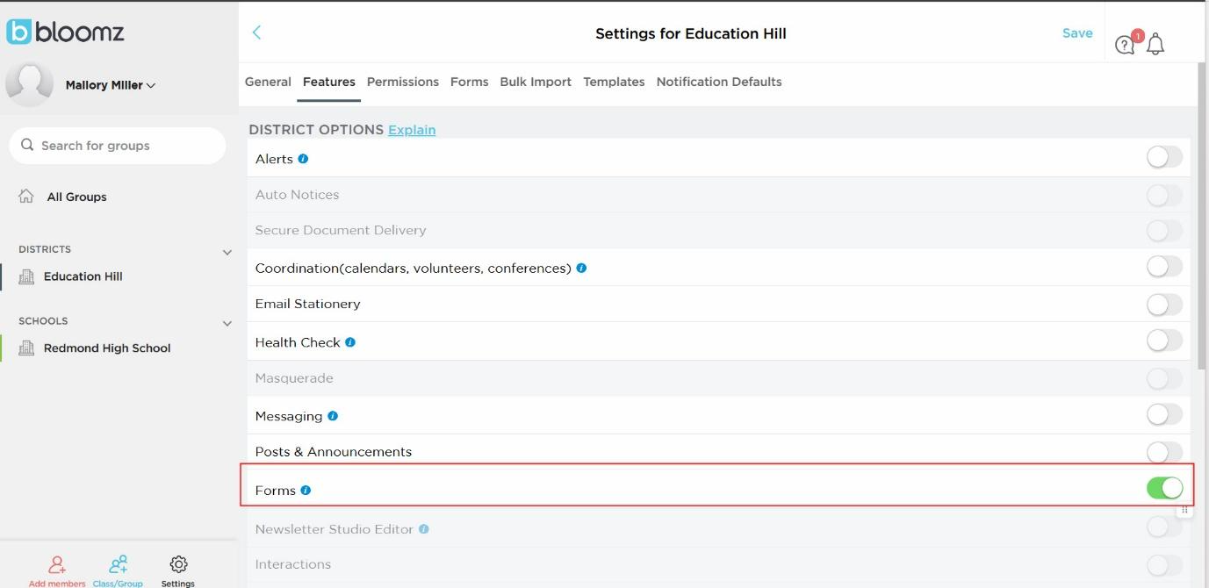1209x588 pixels.
Task: Click the vertical scrollbar on the right
Action: [x=1202, y=215]
